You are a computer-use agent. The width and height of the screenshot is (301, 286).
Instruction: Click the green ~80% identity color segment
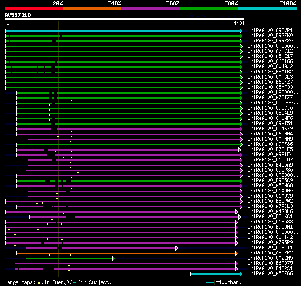209,8
